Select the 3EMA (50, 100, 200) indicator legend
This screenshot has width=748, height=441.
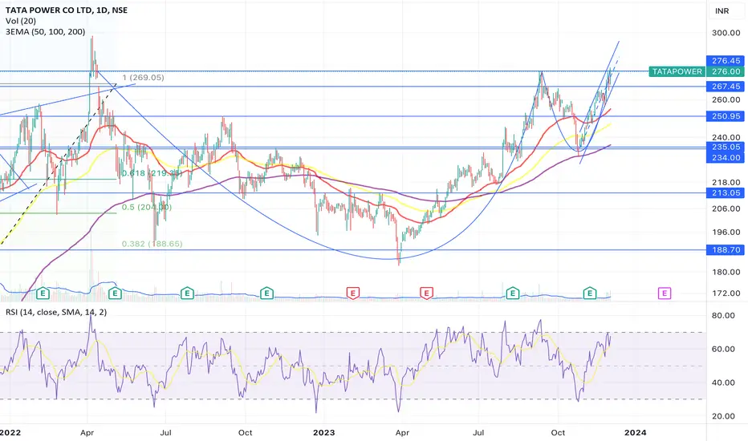click(45, 32)
